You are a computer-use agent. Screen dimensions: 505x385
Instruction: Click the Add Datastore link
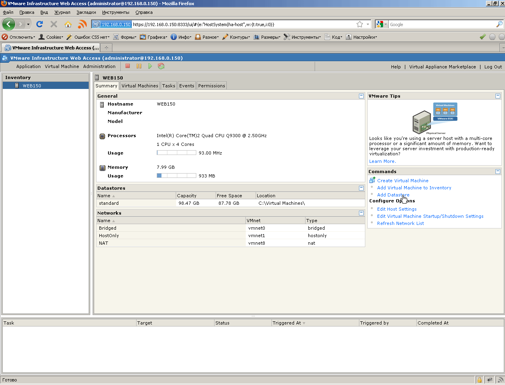tap(393, 195)
